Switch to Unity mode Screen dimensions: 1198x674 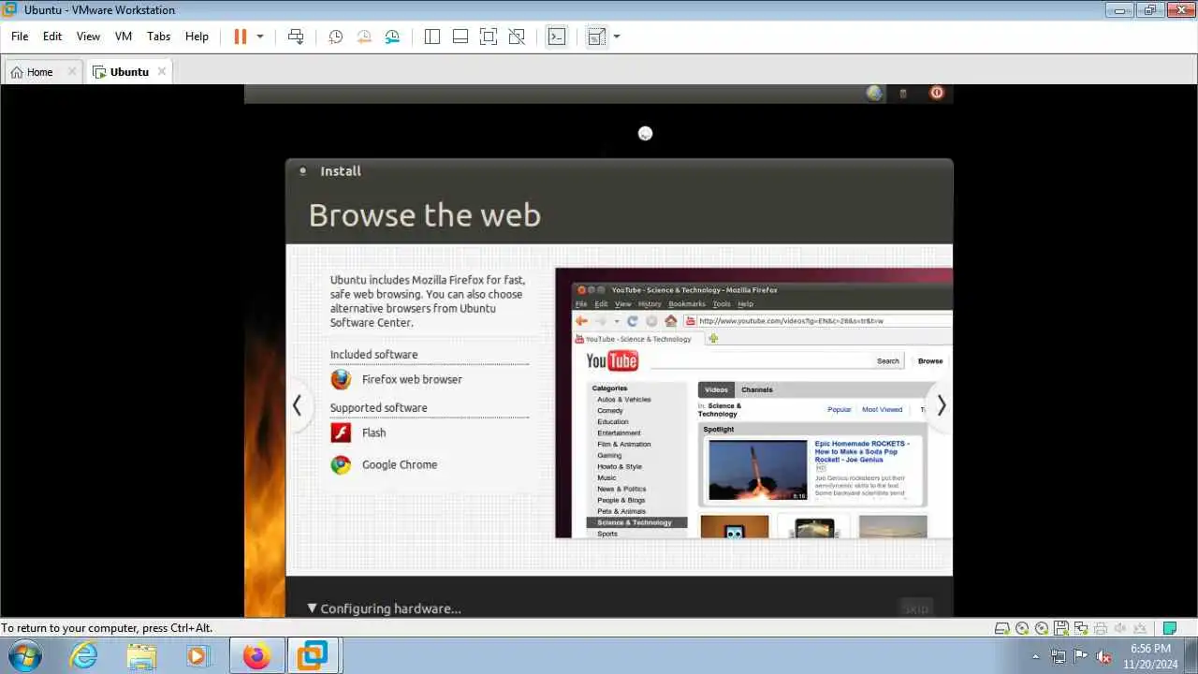click(x=517, y=37)
